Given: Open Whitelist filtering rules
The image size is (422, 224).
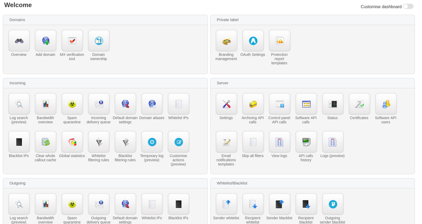Looking at the screenshot, I should 99,142.
